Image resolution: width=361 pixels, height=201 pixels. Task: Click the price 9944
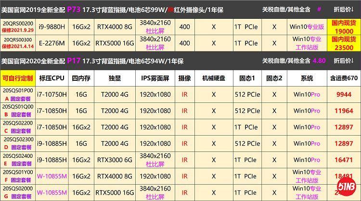tap(343, 94)
